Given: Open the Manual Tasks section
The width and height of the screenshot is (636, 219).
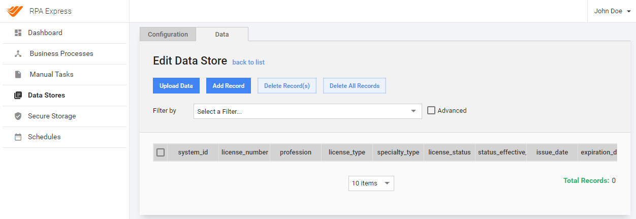Looking at the screenshot, I should click(65, 74).
